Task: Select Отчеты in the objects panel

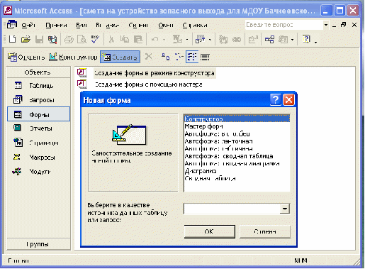Action: [x=38, y=128]
